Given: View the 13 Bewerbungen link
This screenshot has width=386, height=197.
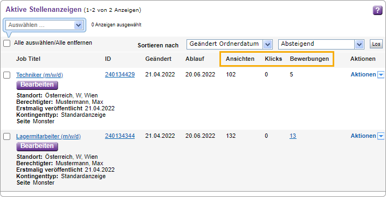Looking at the screenshot, I should [293, 136].
